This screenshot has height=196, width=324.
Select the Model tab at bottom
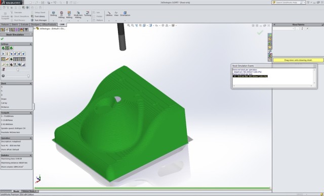(x=16, y=191)
